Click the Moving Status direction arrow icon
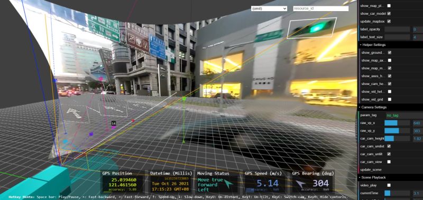Viewport: 423px width, 200px height. [228, 184]
